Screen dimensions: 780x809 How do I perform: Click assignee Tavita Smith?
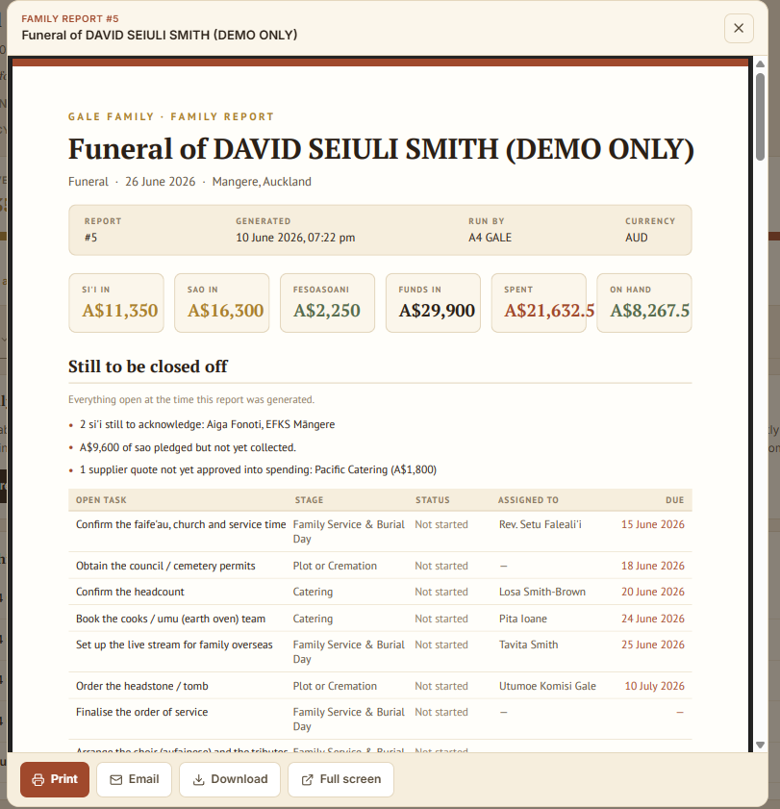528,645
